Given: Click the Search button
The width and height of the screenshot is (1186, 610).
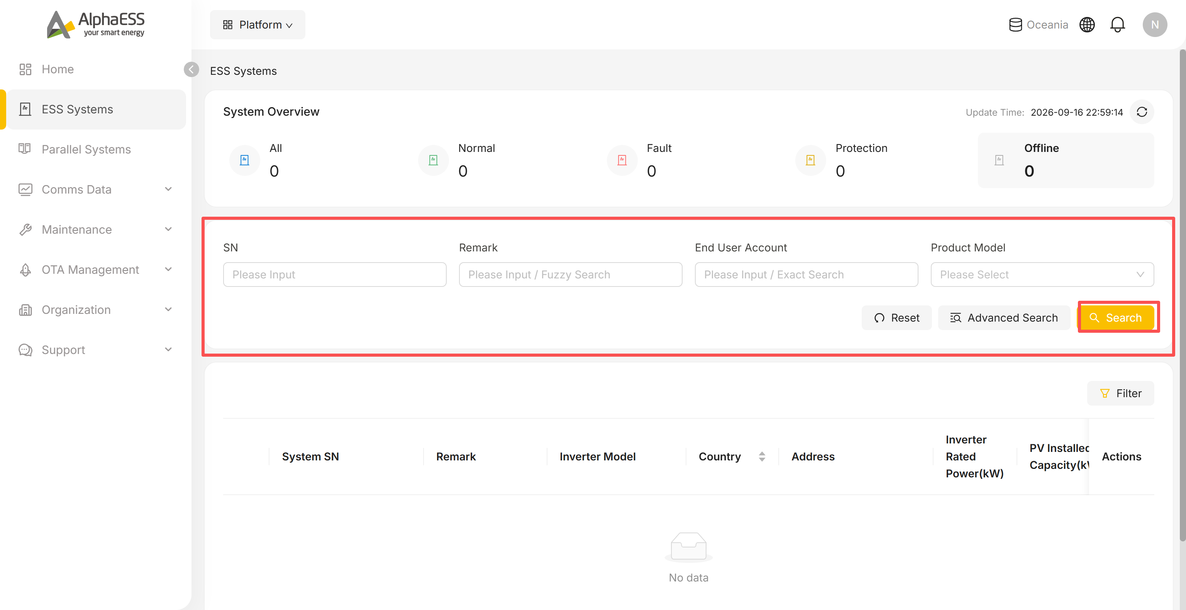Looking at the screenshot, I should coord(1117,318).
